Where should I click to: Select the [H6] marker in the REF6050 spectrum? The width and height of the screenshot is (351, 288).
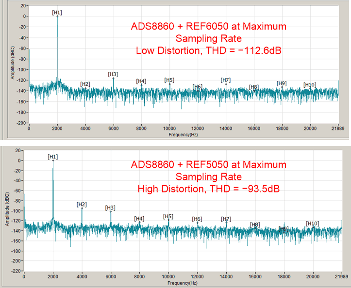click(198, 87)
